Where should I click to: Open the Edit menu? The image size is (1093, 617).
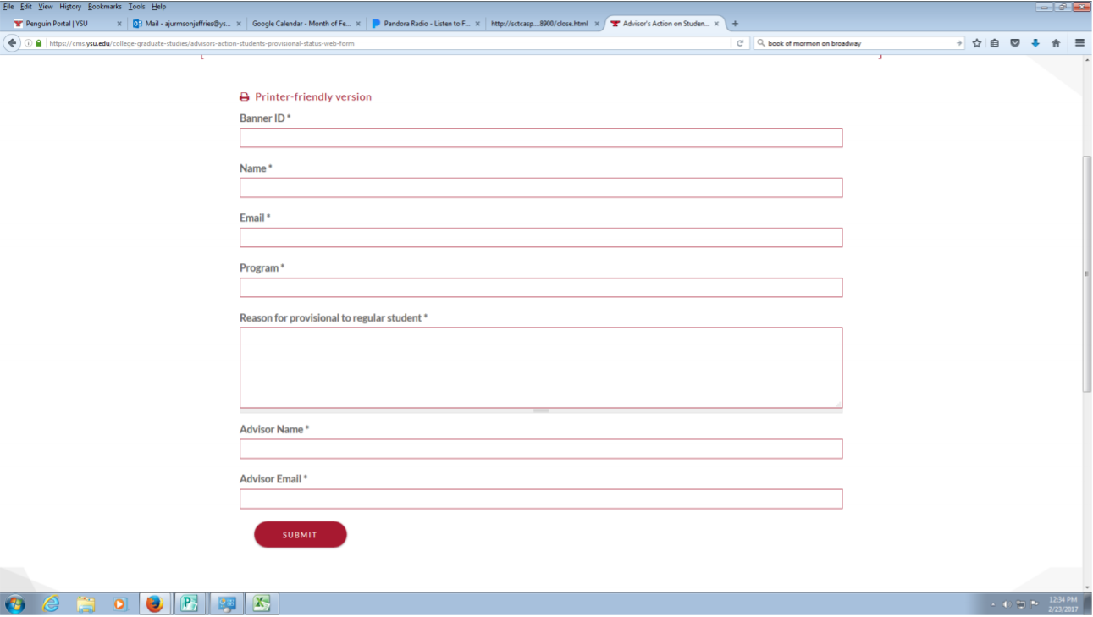point(26,7)
